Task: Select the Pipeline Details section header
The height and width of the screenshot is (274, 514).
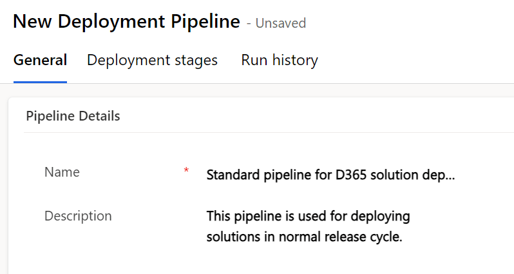Action: pos(73,117)
